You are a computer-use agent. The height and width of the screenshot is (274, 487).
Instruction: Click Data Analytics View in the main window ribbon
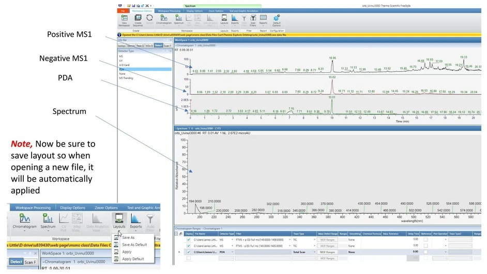(x=210, y=20)
